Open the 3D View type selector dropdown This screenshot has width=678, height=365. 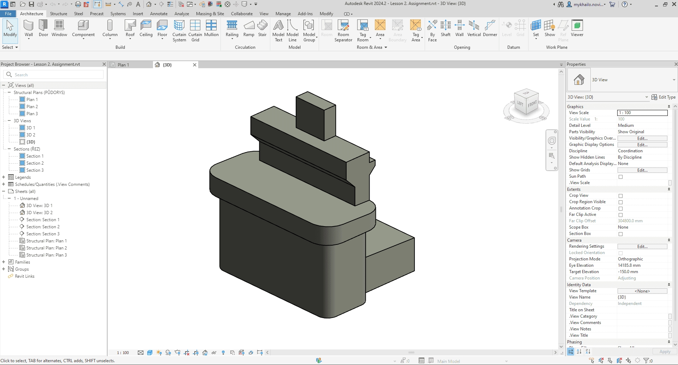674,80
